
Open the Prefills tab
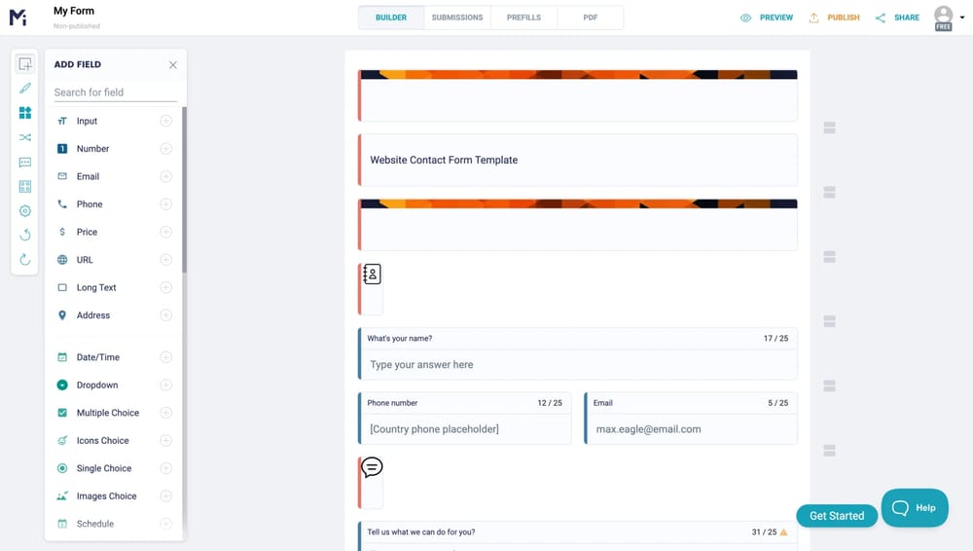523,18
